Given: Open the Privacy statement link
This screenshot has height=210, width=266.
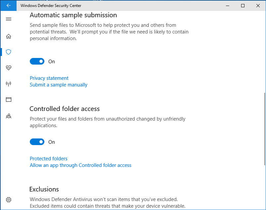Looking at the screenshot, I should (x=49, y=78).
